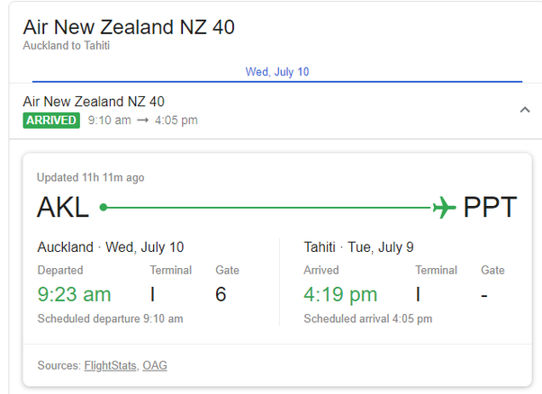Click the Updated 11h 11m ago label

(91, 177)
